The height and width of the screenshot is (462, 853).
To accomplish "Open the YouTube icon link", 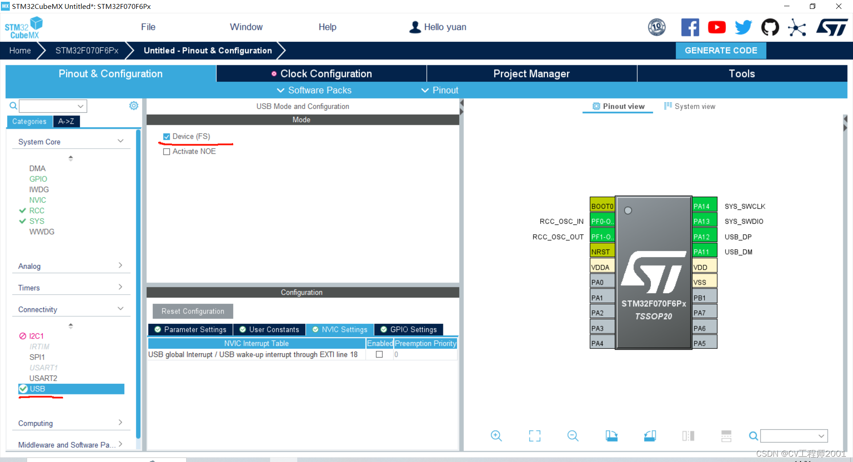I will tap(717, 27).
